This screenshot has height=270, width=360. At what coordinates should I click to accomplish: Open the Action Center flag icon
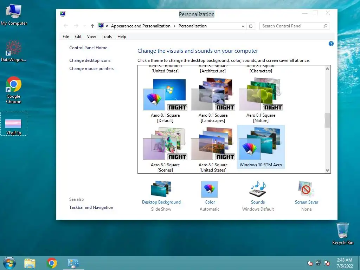pyautogui.click(x=327, y=263)
